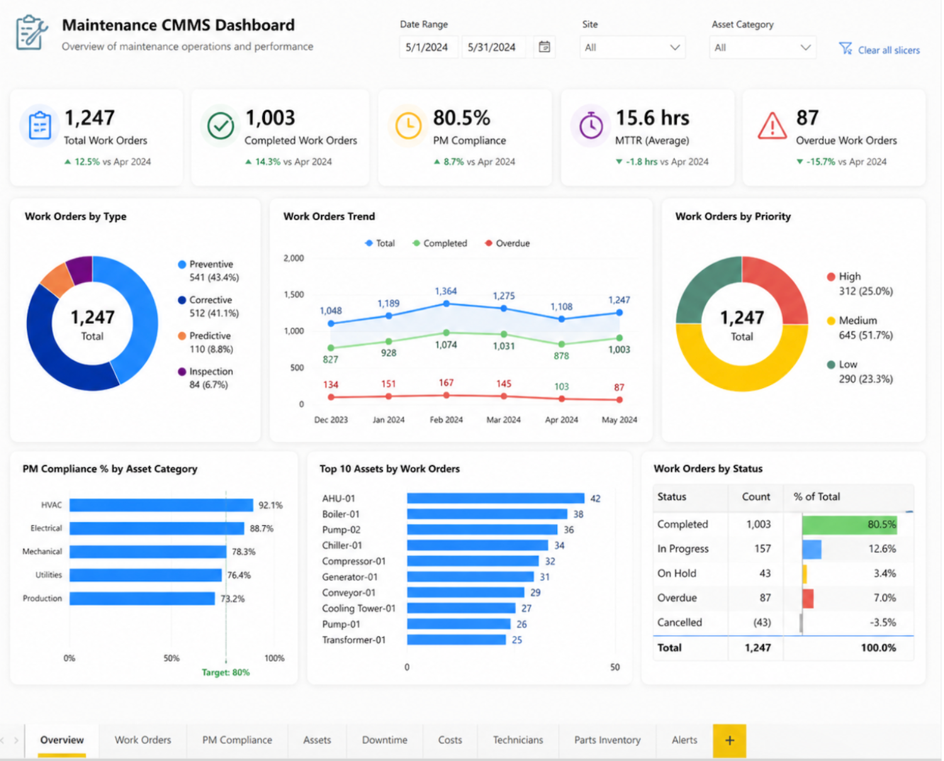Select the Predictive legend color swatch

(x=182, y=336)
